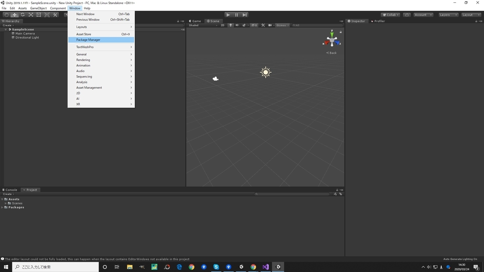
Task: Click Back perspective label under gizmo
Action: pos(332,53)
